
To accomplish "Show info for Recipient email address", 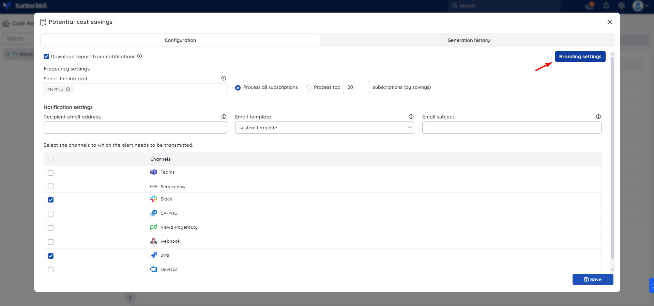I will [224, 117].
